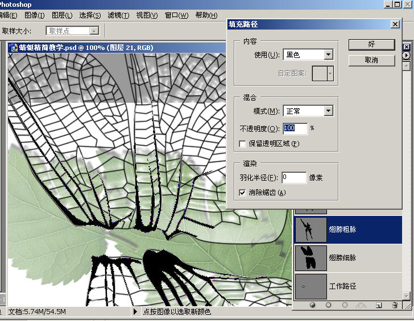The image size is (414, 321).
Task: Maximize the Photoshop window
Action: (397, 4)
